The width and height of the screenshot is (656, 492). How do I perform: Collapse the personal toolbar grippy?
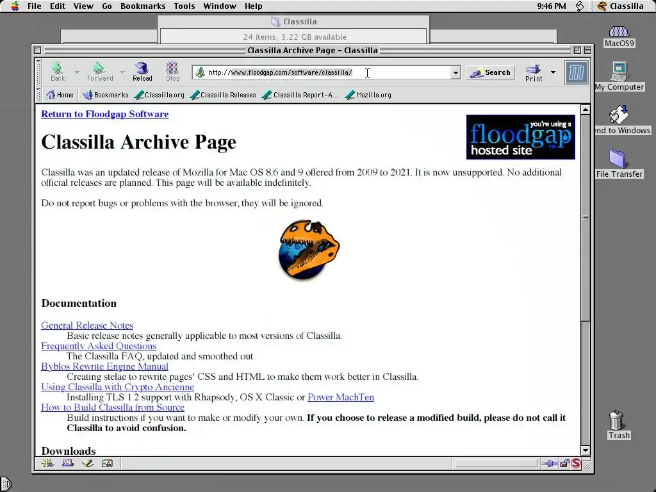pyautogui.click(x=38, y=95)
